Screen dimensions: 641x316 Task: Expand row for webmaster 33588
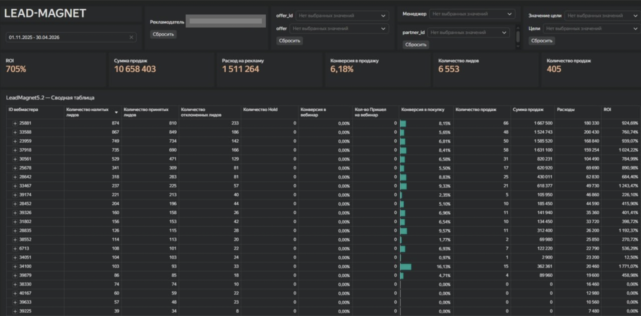[x=15, y=132]
